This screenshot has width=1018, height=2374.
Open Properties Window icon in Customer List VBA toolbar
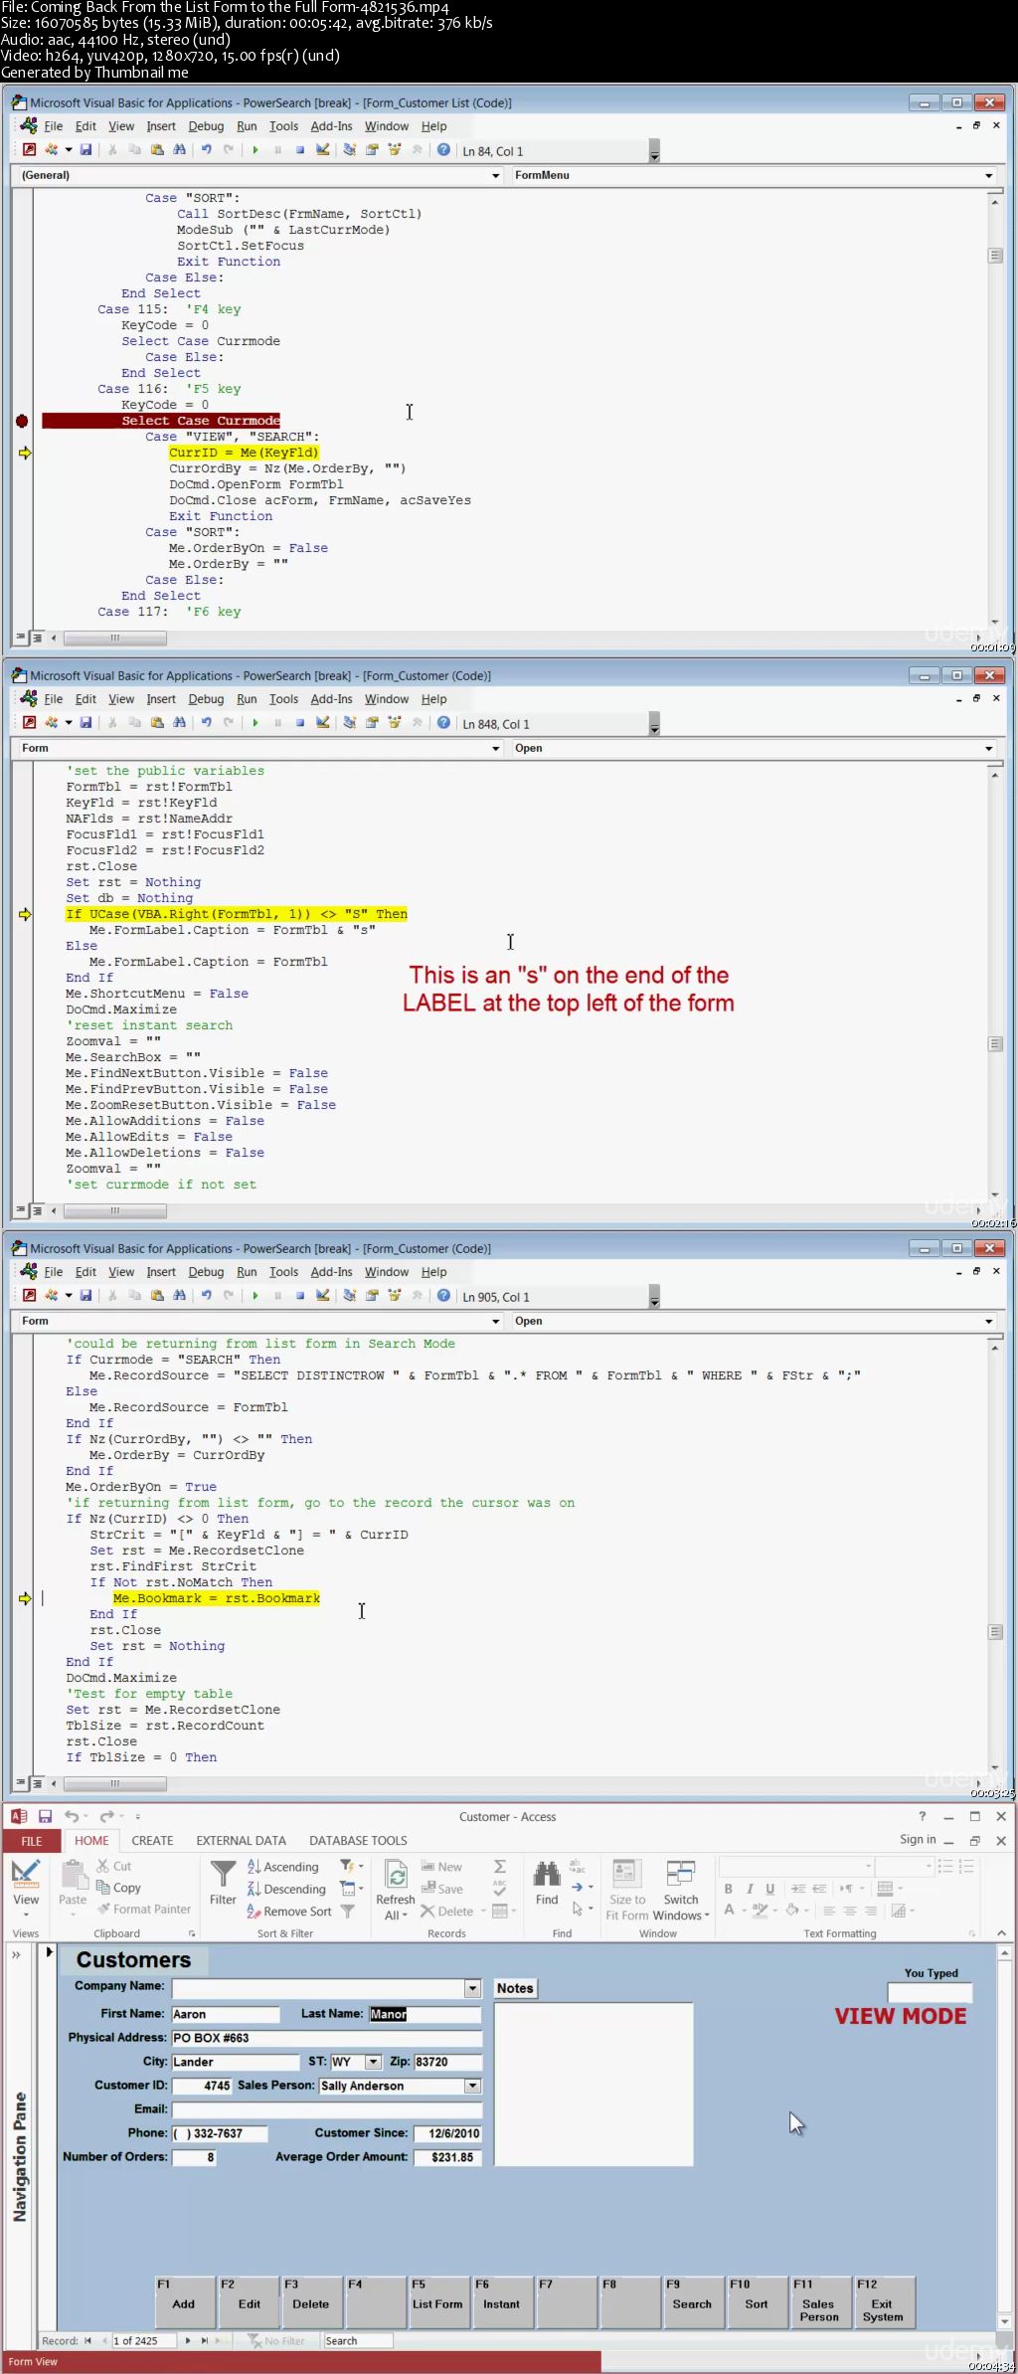click(372, 150)
